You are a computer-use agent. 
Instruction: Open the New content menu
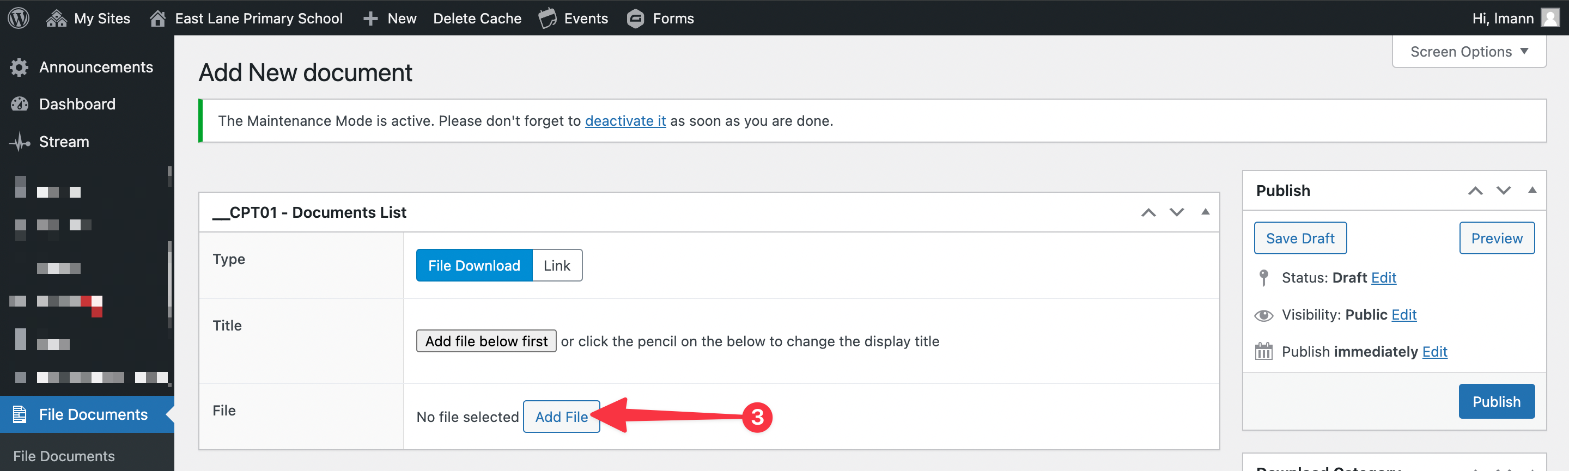390,19
